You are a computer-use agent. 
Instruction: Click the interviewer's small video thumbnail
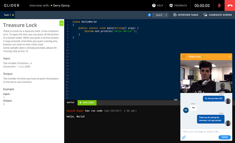click(x=223, y=87)
